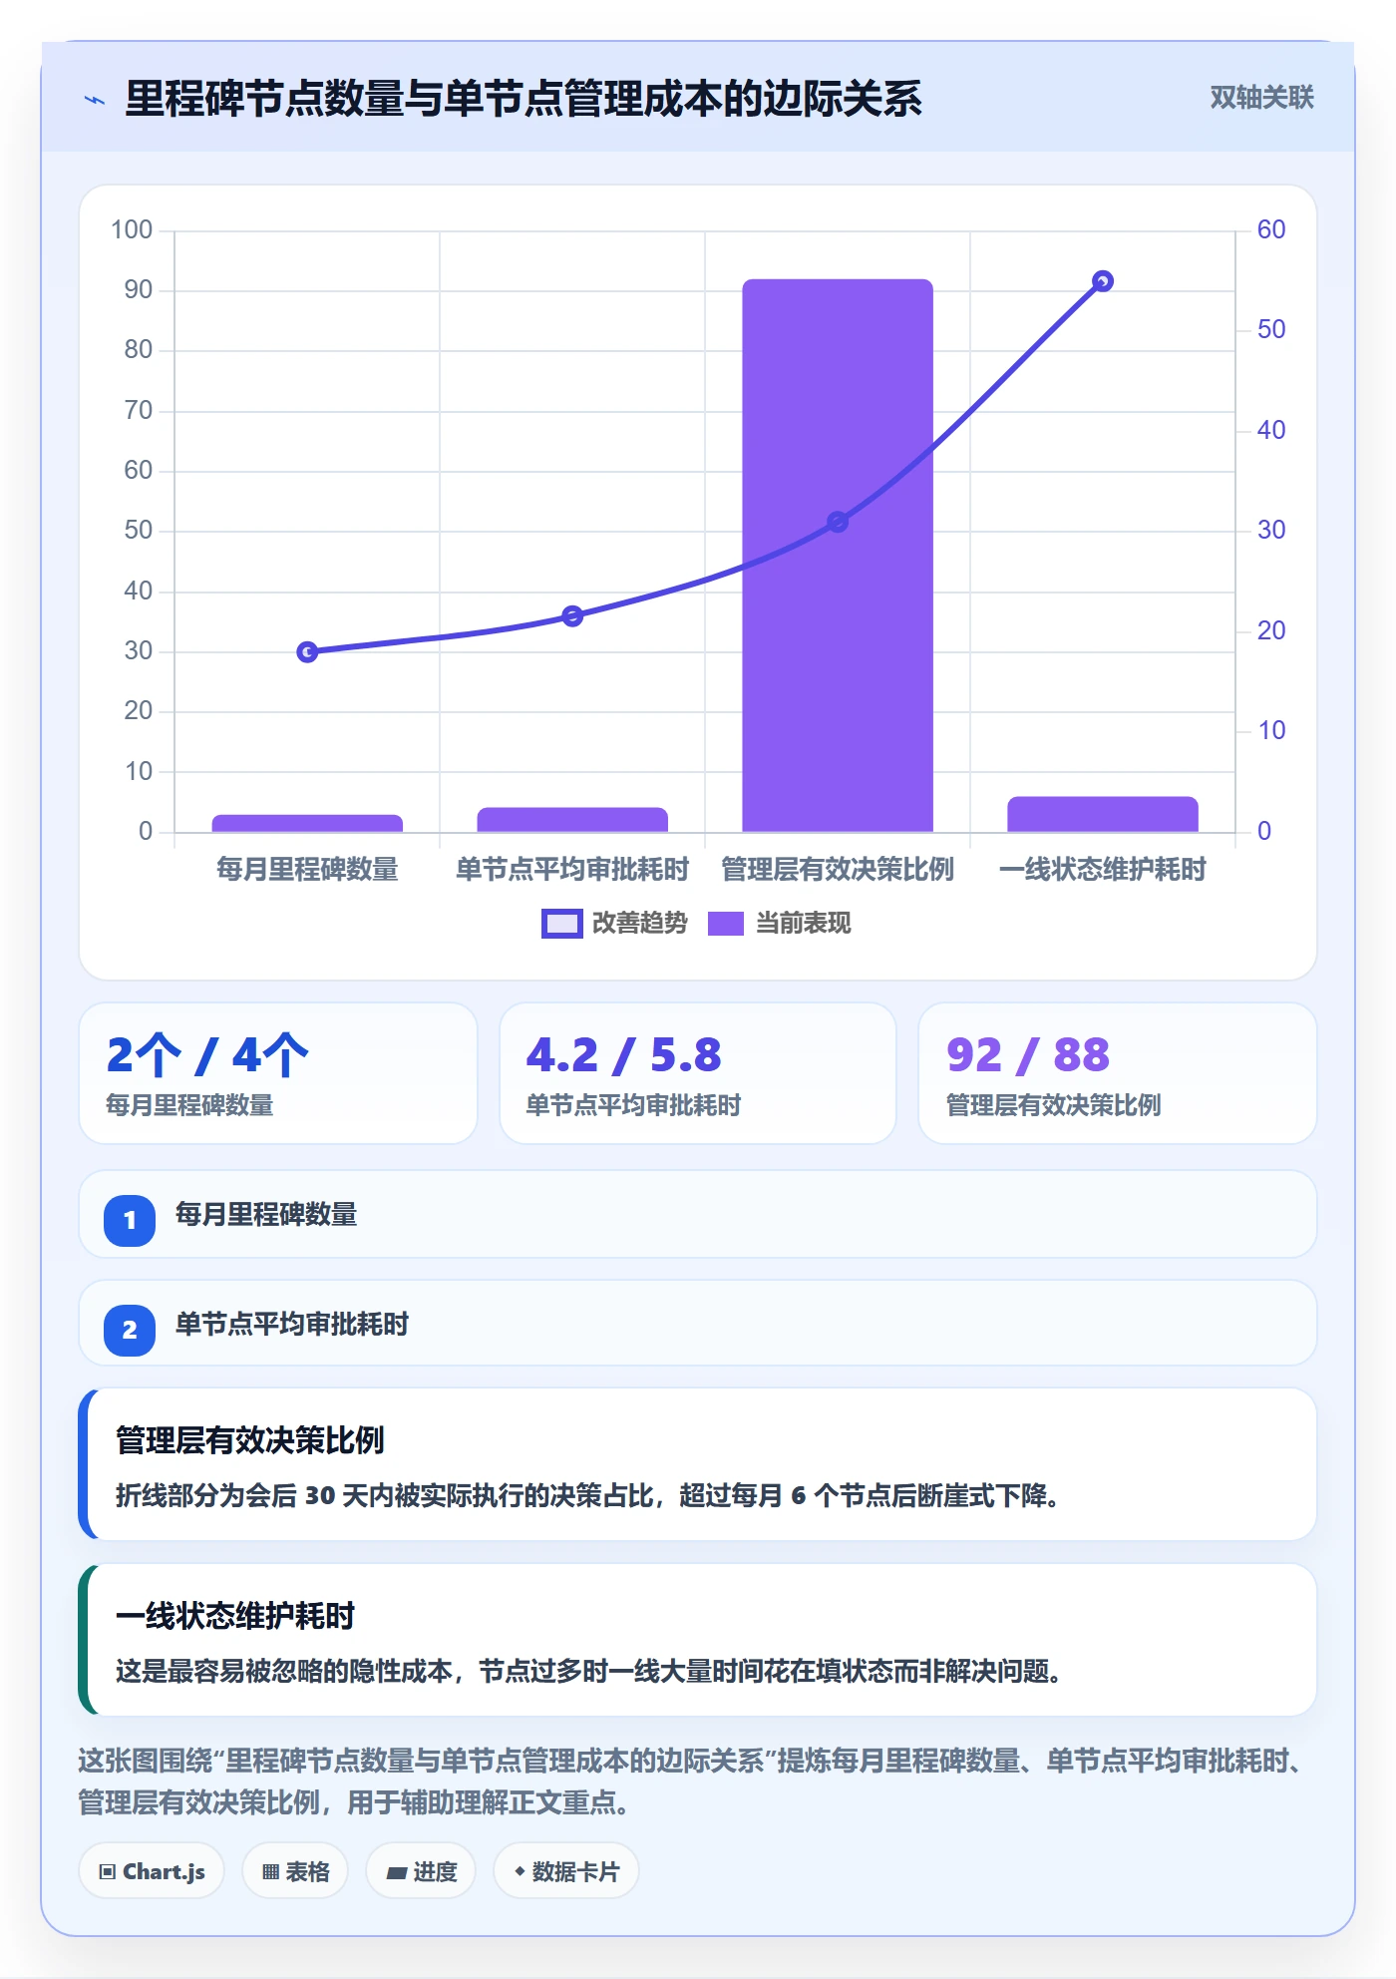Image resolution: width=1396 pixels, height=1979 pixels.
Task: Click the line point above 每月里程碑数量
Action: coord(307,651)
